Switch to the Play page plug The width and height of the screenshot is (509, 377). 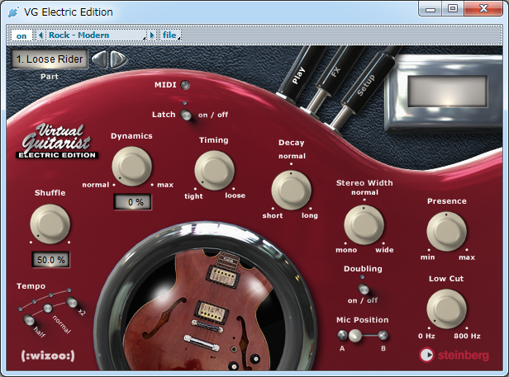(x=298, y=75)
